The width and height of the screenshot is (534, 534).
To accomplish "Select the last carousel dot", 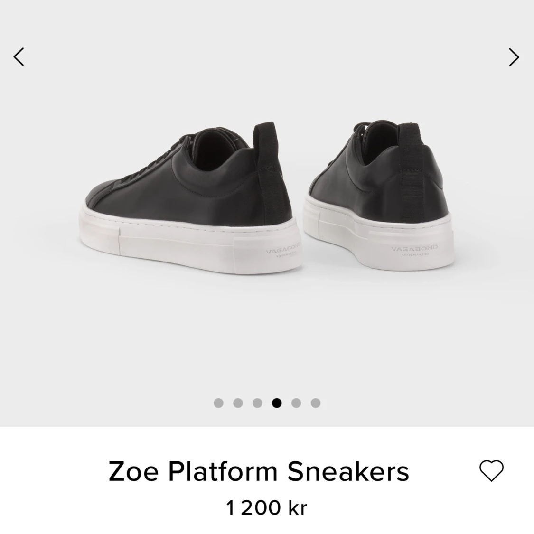I will tap(316, 403).
